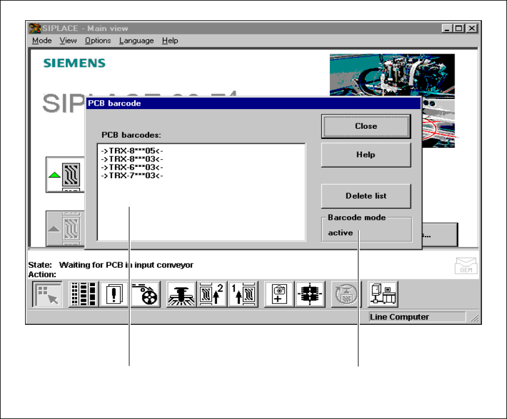Select barcode entry ->TRX-6***03<-

point(132,167)
